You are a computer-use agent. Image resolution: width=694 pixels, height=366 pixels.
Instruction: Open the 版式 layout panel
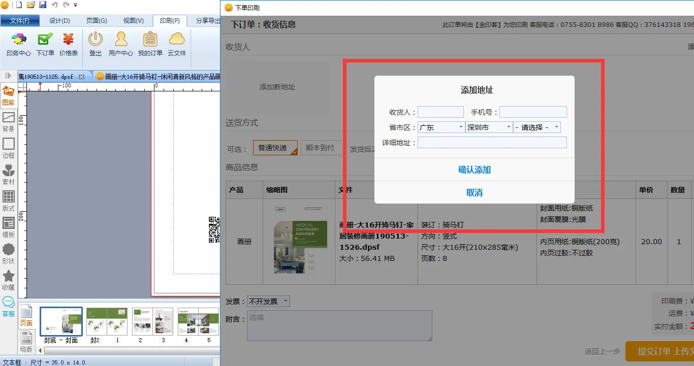[9, 202]
